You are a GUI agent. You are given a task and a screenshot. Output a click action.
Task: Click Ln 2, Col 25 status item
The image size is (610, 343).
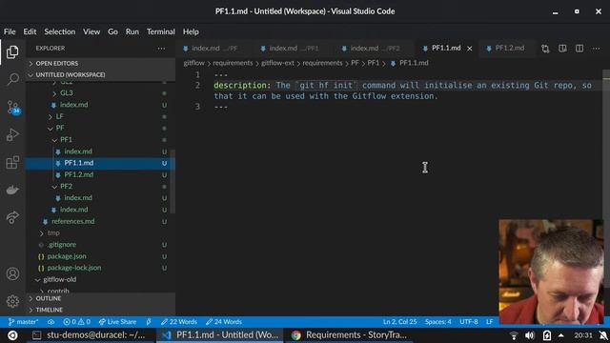(399, 322)
